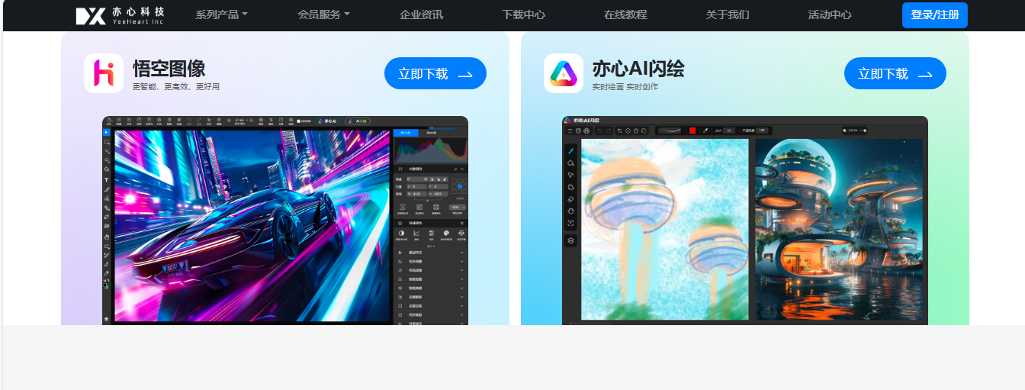The image size is (1025, 390).
Task: Open the 下载中心 nav item
Action: [x=523, y=15]
